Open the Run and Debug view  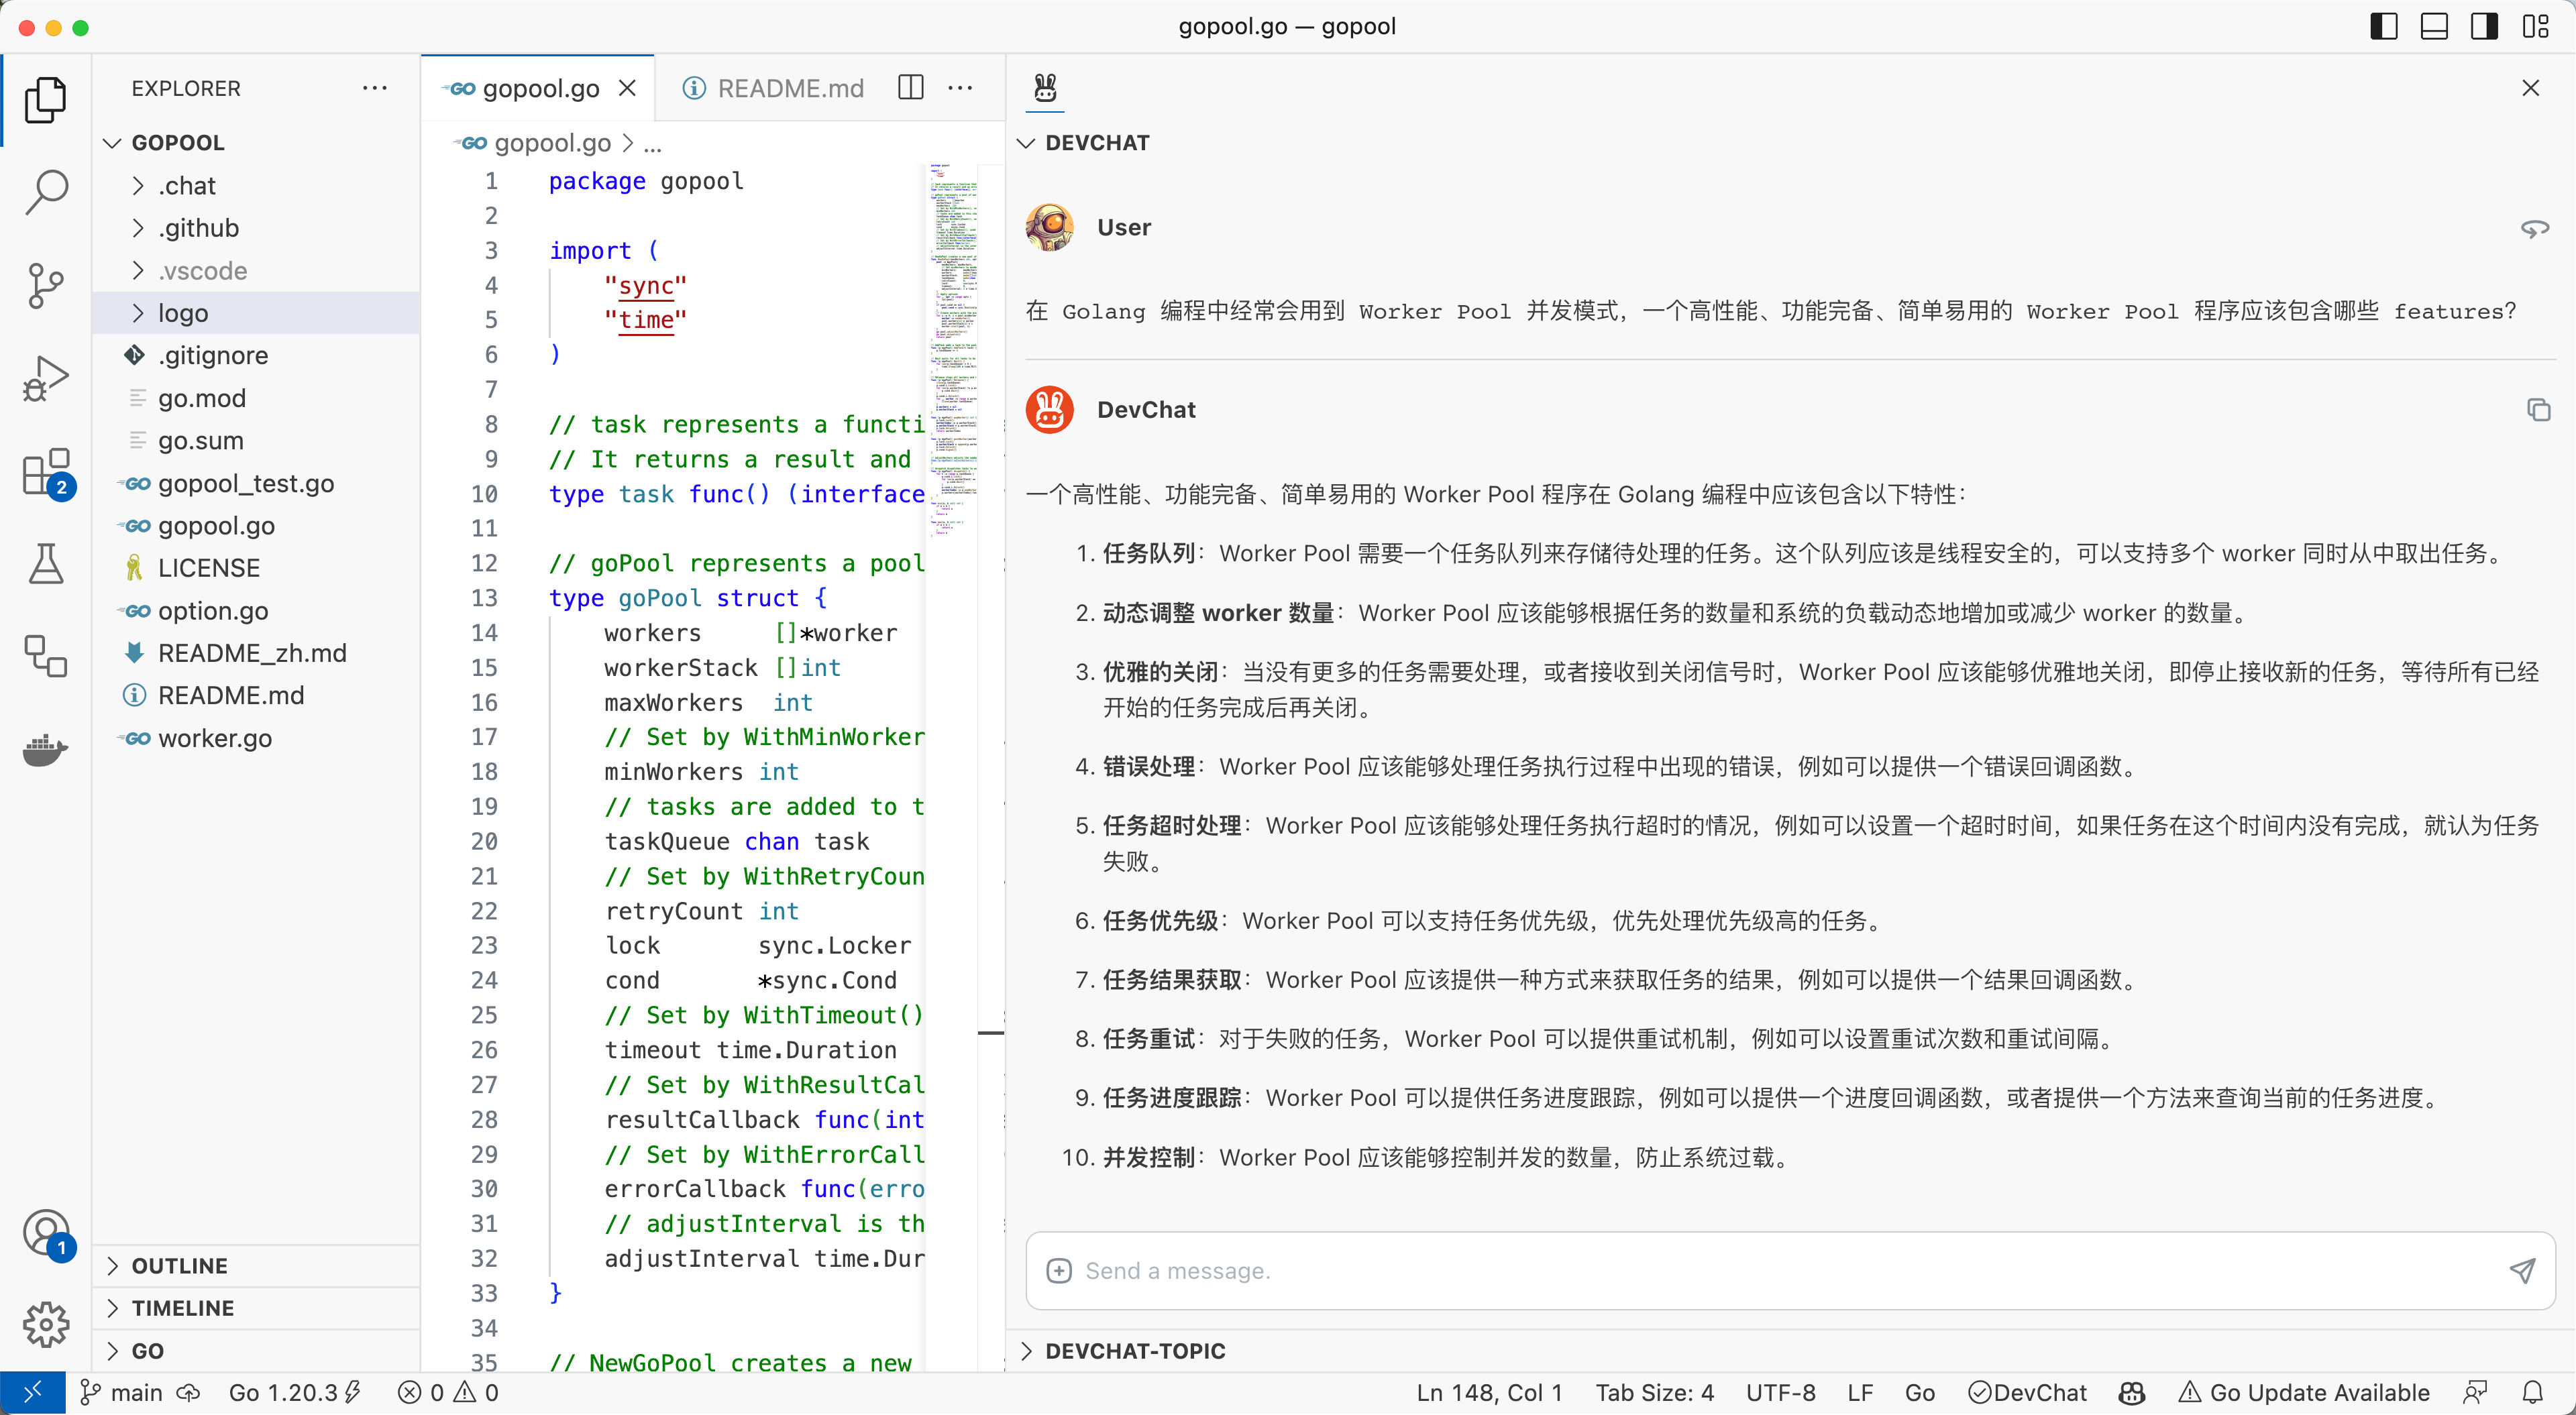tap(46, 378)
